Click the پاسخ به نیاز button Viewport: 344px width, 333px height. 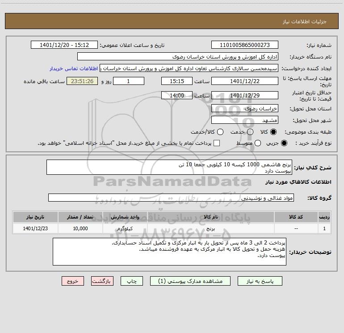pyautogui.click(x=260, y=281)
